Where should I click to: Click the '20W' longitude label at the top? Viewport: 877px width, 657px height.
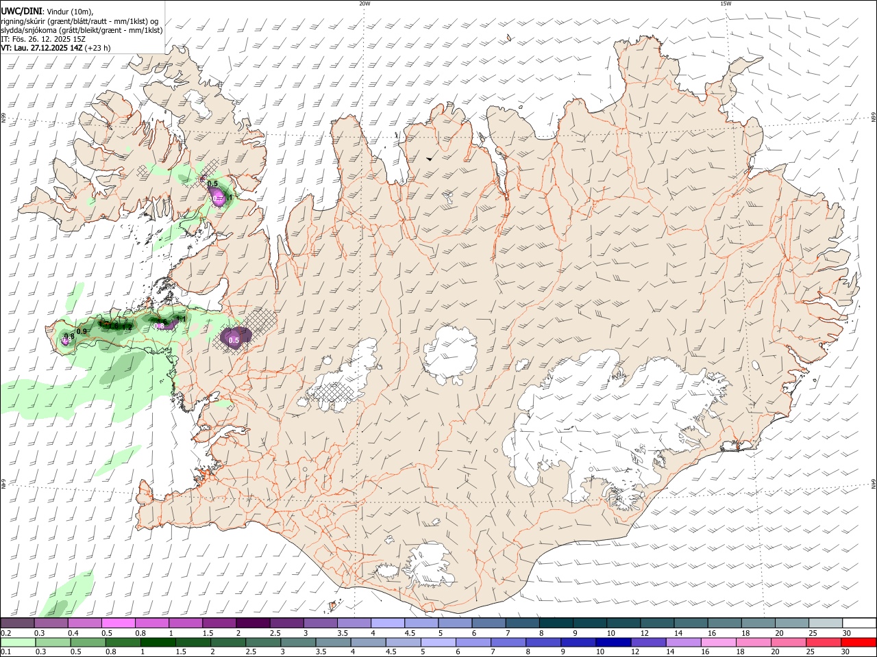coord(365,3)
